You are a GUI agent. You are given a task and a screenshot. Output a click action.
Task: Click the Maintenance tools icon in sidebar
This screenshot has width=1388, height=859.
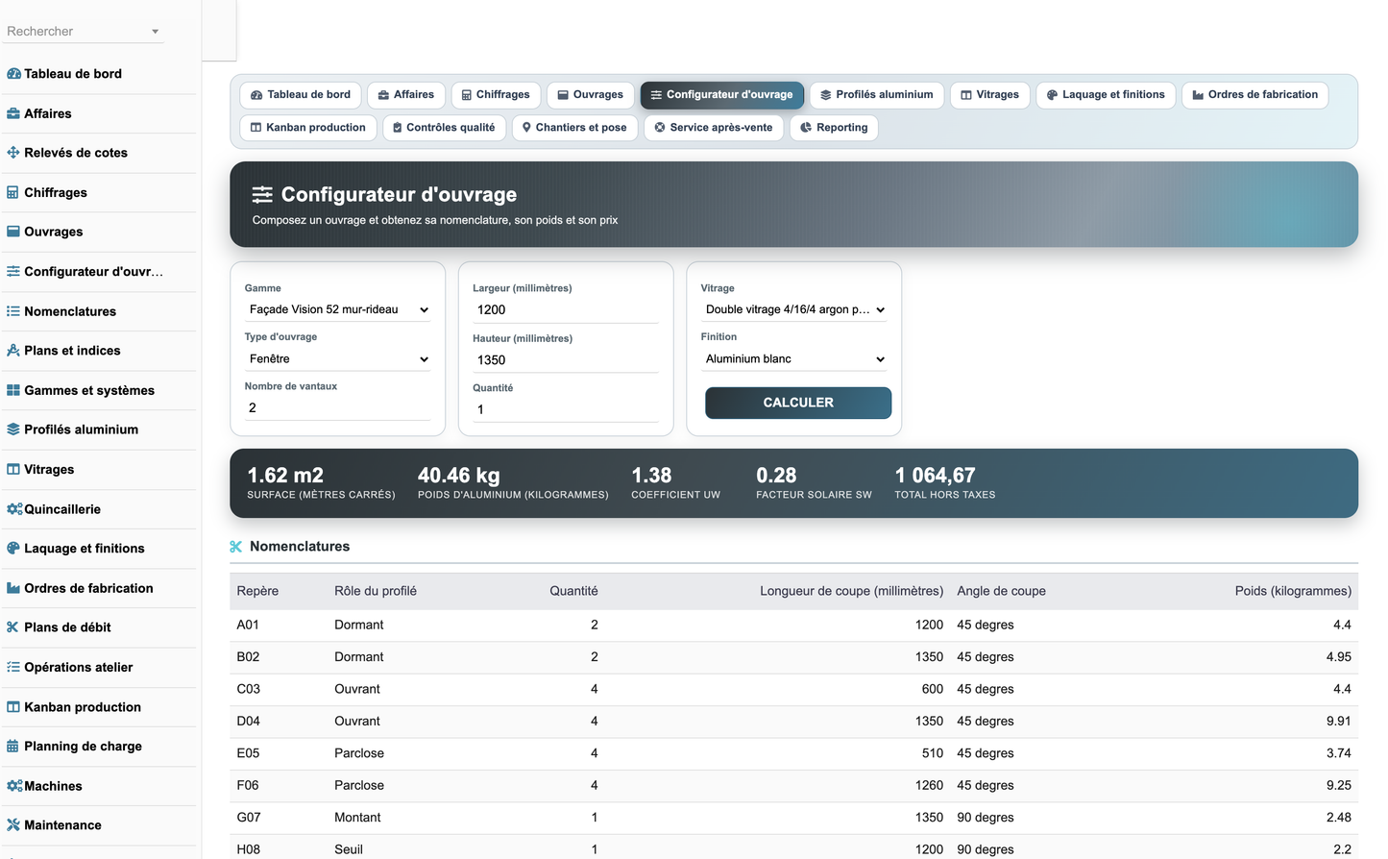tap(13, 825)
